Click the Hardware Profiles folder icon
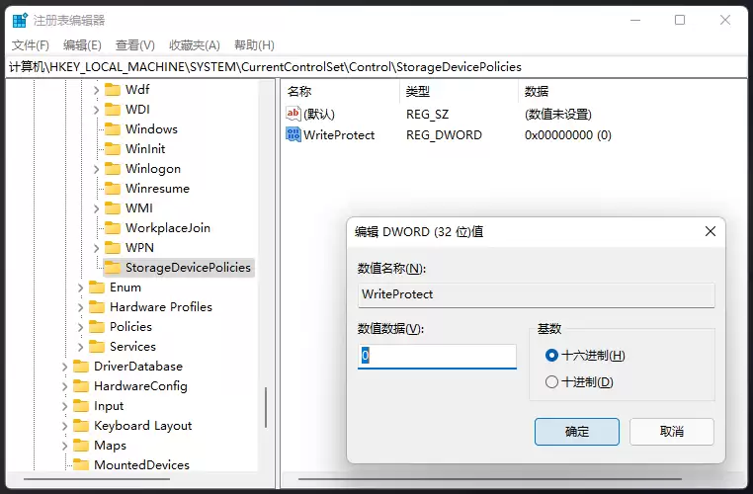The image size is (753, 494). [x=97, y=307]
